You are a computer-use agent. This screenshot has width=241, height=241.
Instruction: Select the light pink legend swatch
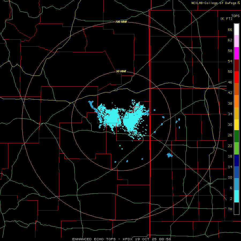[x=236, y=41]
